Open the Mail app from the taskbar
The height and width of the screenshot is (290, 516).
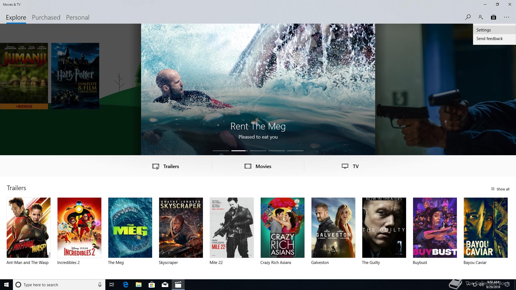(165, 285)
